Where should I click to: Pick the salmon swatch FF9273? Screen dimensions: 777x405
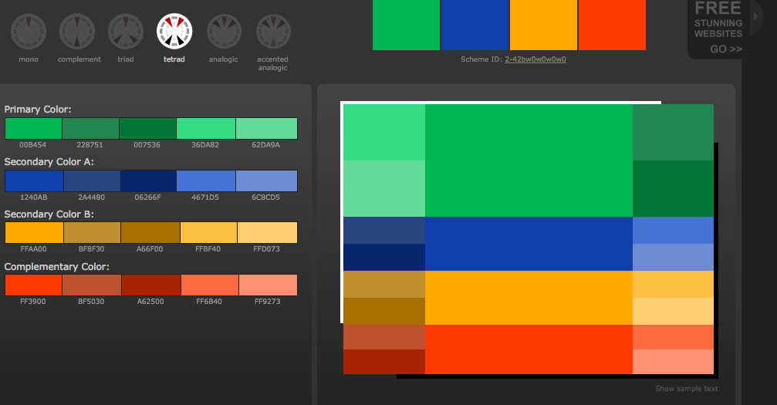click(x=267, y=285)
